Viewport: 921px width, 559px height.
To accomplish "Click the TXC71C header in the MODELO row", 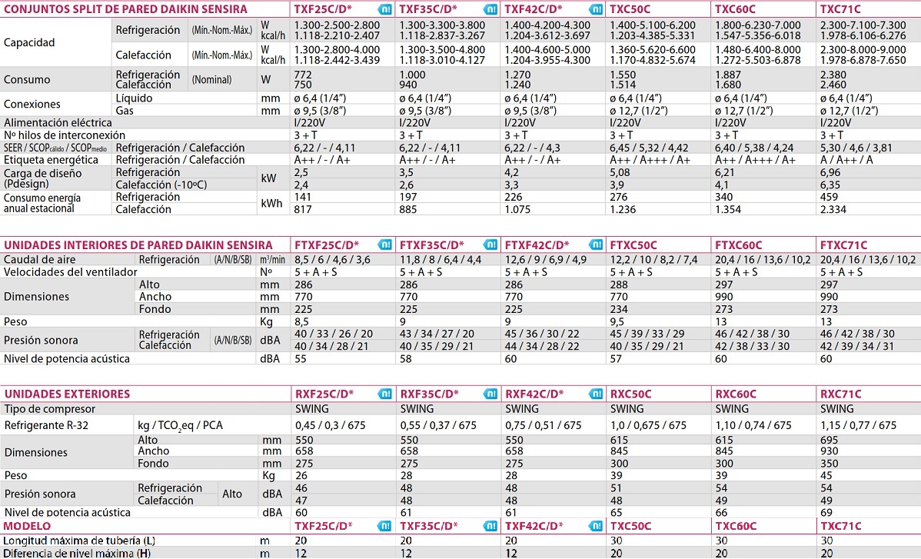I will [x=841, y=526].
